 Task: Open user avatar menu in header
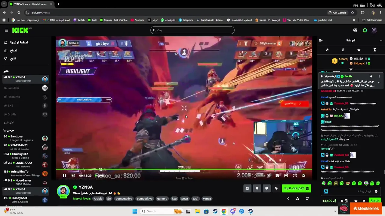374,30
